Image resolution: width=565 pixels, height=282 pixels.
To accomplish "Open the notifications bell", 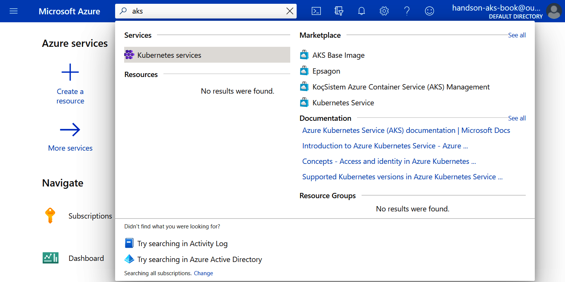I will coord(362,11).
